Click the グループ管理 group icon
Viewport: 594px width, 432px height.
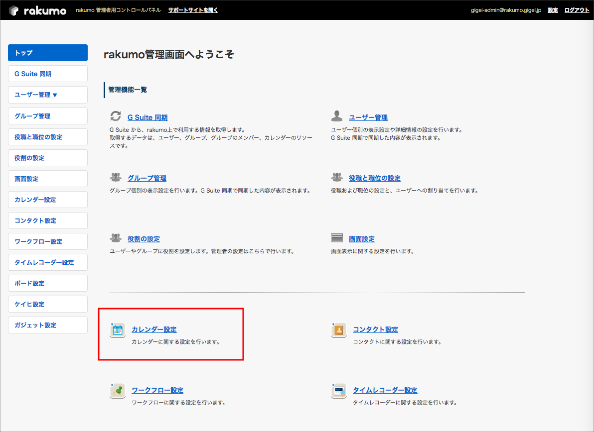click(116, 177)
